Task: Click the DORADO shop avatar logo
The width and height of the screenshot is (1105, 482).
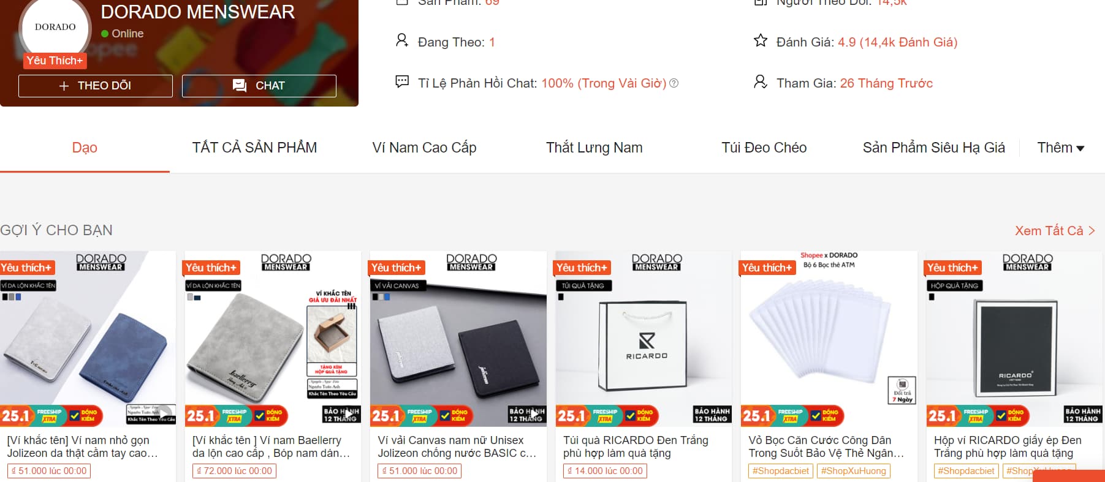Action: click(55, 28)
